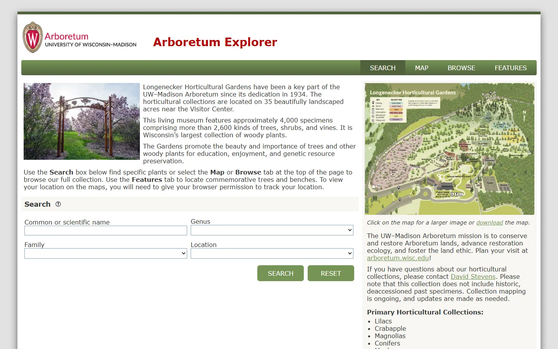Visit the arboretum.wisc.edu link

pyautogui.click(x=398, y=258)
